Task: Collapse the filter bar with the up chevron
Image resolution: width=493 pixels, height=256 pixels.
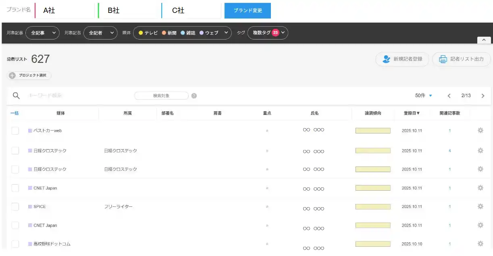Action: tap(484, 40)
